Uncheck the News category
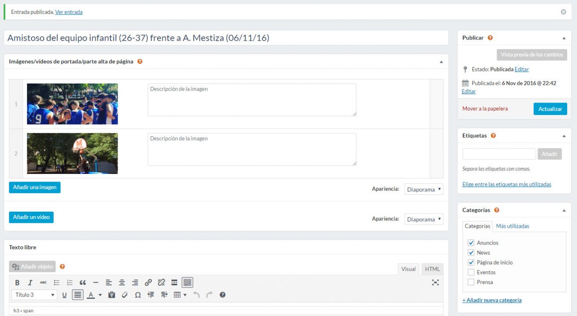Screen dimensions: 577x316 [x=471, y=253]
